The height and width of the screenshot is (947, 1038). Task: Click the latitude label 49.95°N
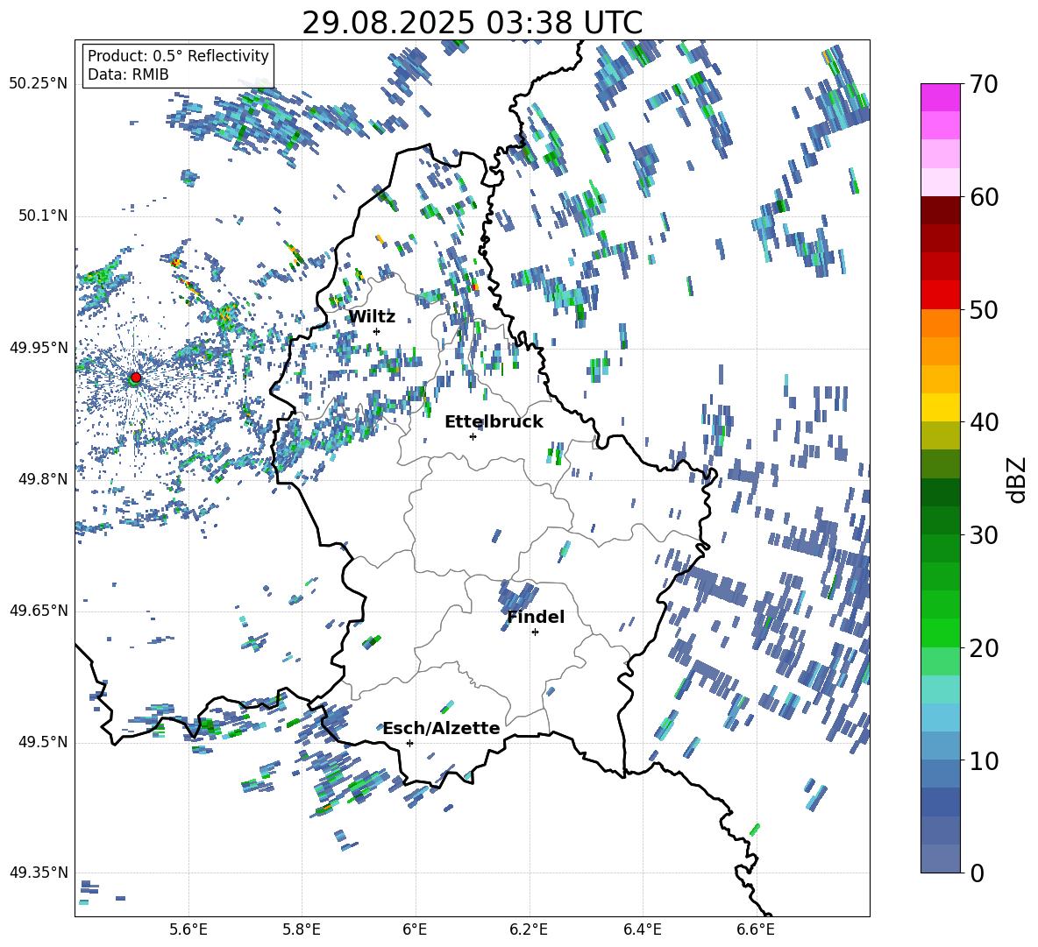click(39, 348)
